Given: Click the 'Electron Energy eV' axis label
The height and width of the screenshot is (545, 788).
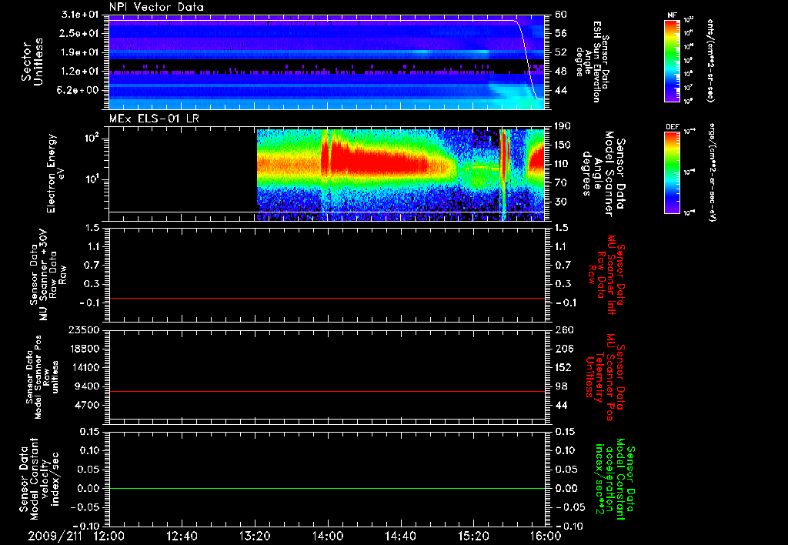Looking at the screenshot, I should click(56, 173).
